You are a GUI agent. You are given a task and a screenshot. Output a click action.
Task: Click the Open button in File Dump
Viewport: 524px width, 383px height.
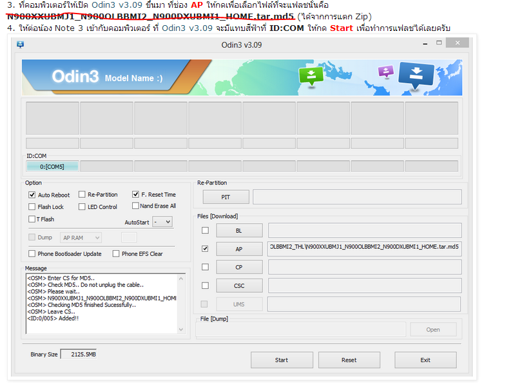tap(433, 329)
